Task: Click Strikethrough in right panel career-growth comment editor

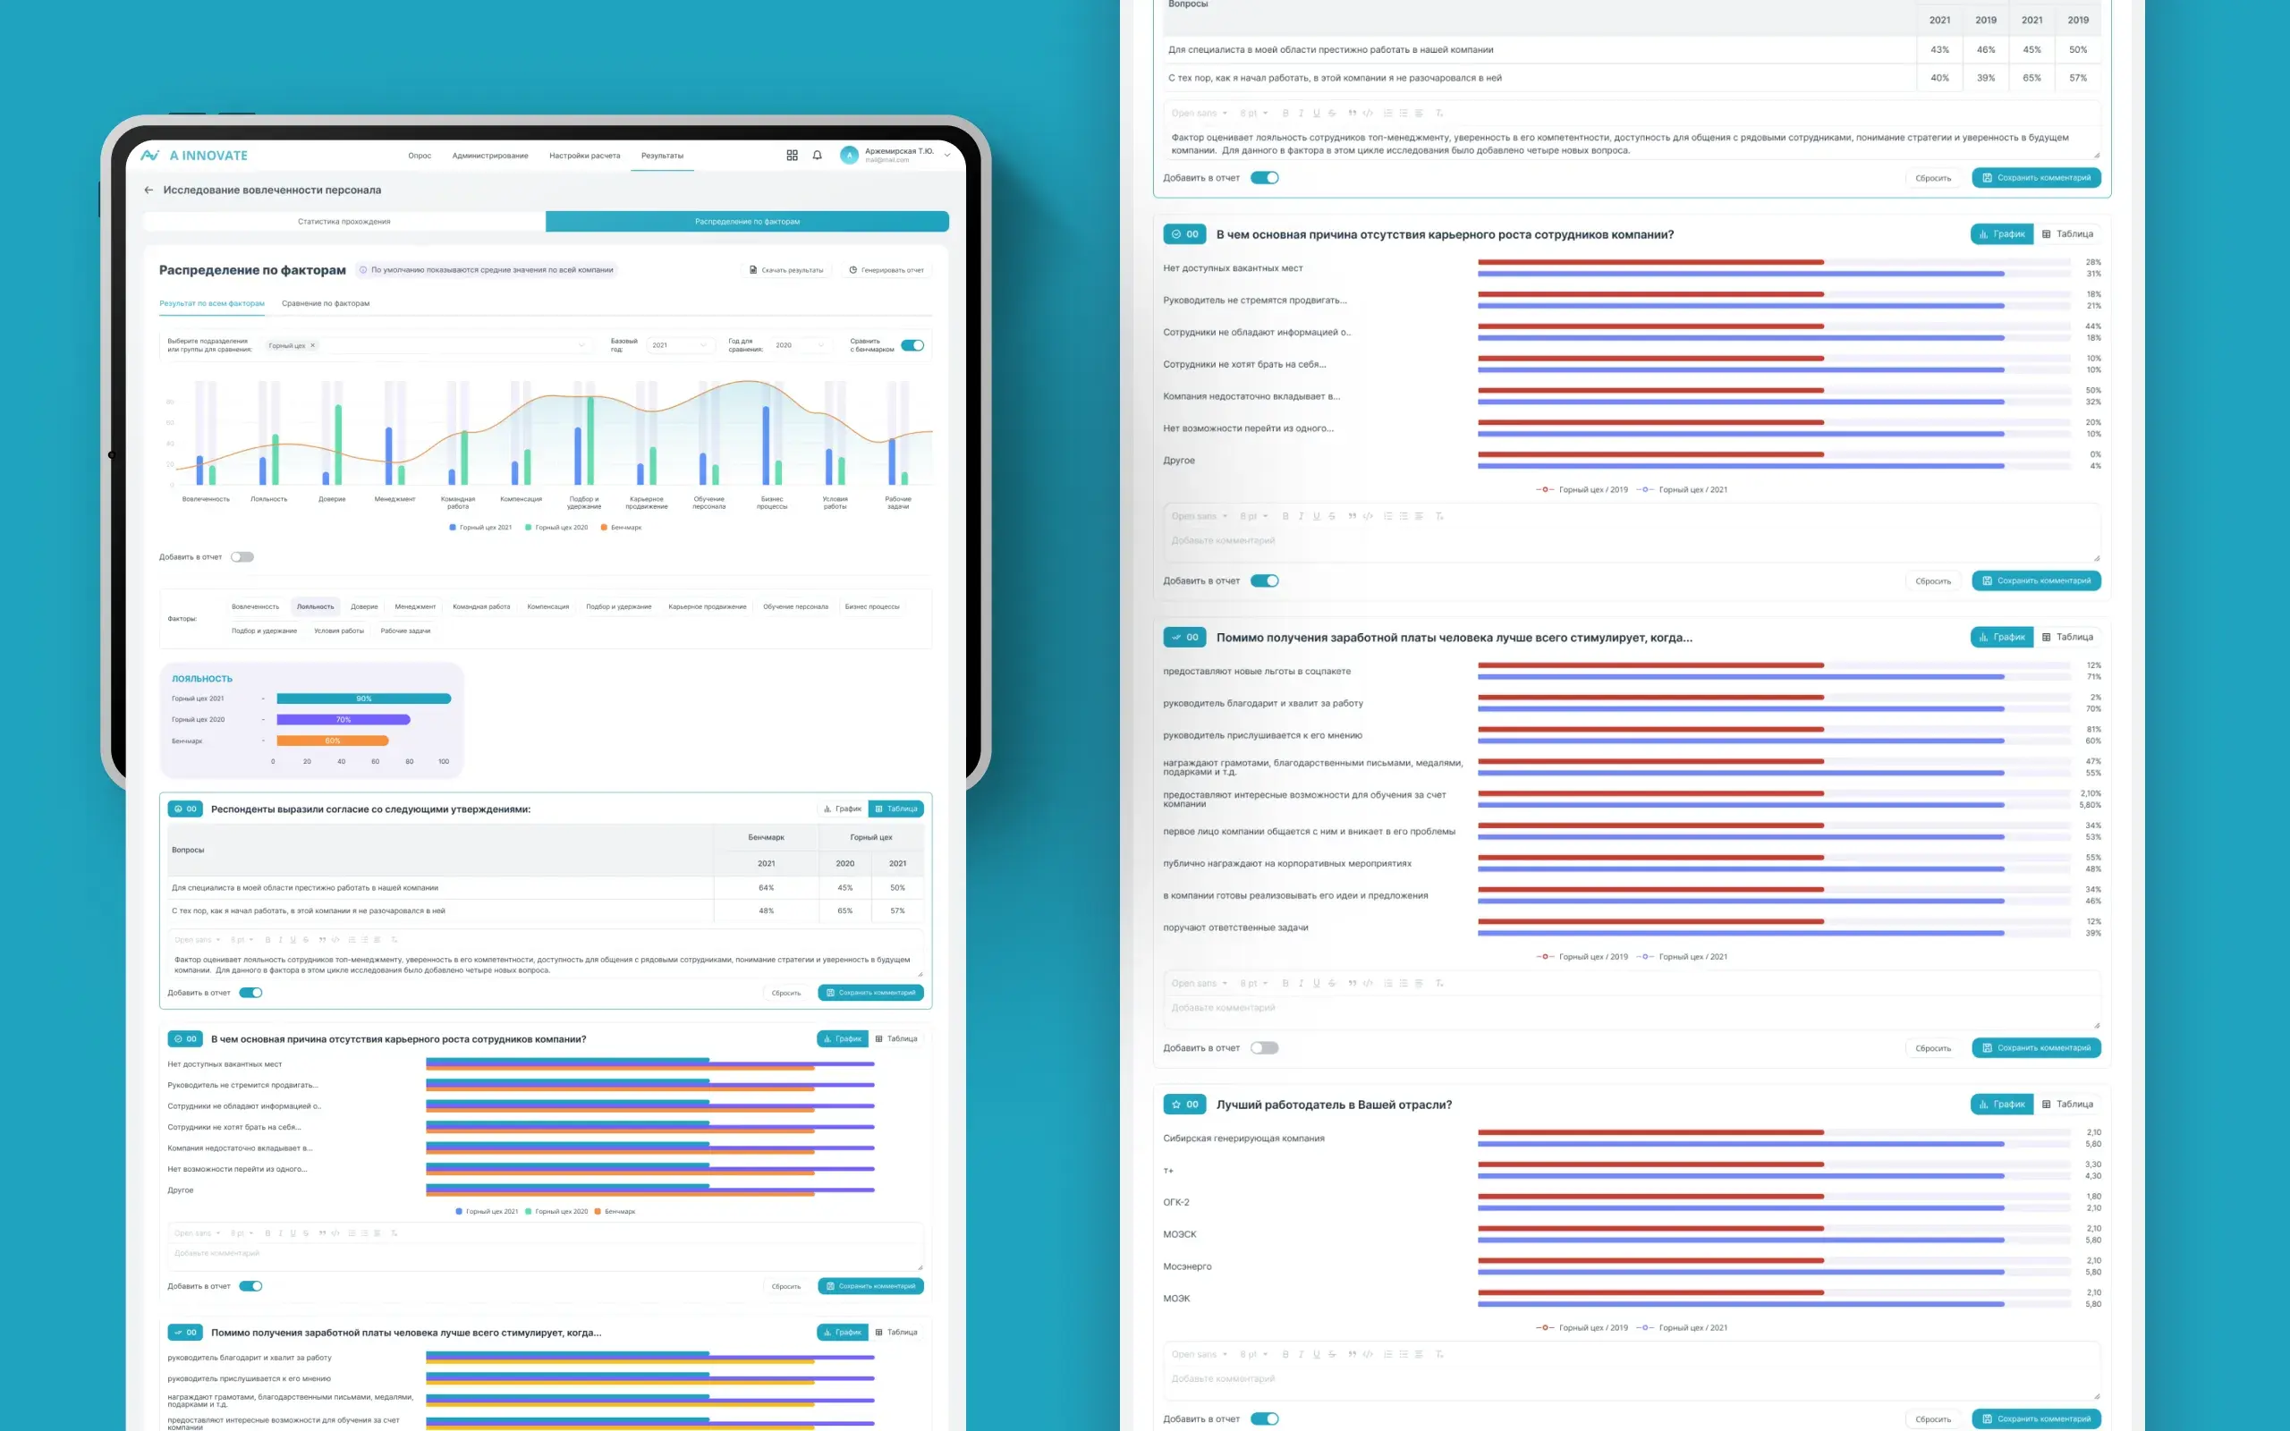Action: pyautogui.click(x=1331, y=516)
